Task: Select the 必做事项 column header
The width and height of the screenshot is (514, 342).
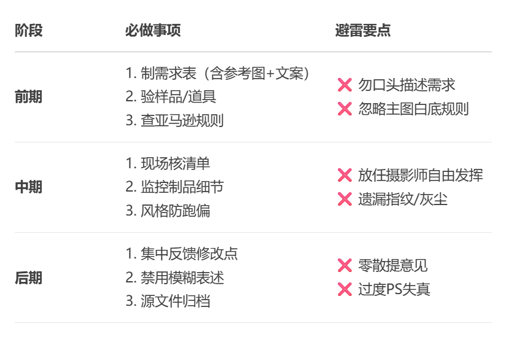Action: [x=153, y=31]
